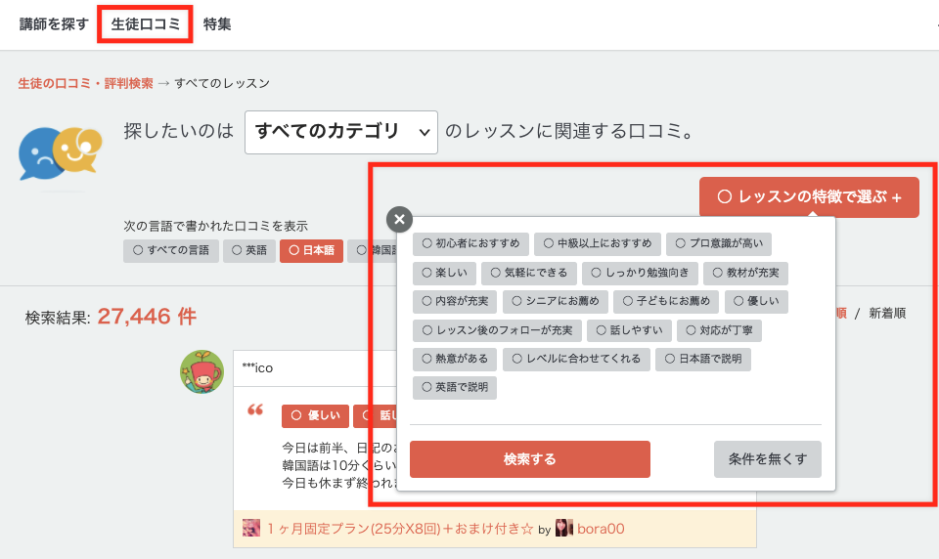This screenshot has height=559, width=939.
Task: Click 条件を無くす to clear conditions
Action: click(x=768, y=459)
